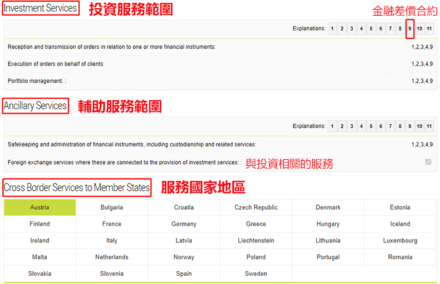Select Czech Republic from the country list
440x284 pixels.
(256, 207)
